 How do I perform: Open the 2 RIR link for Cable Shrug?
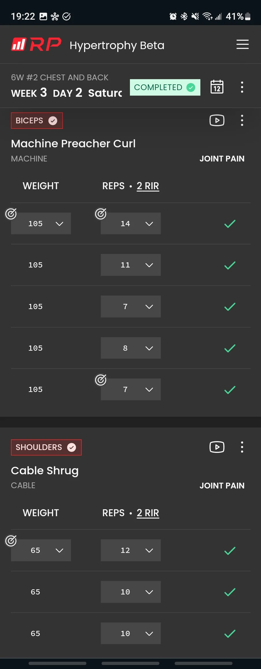tap(148, 513)
